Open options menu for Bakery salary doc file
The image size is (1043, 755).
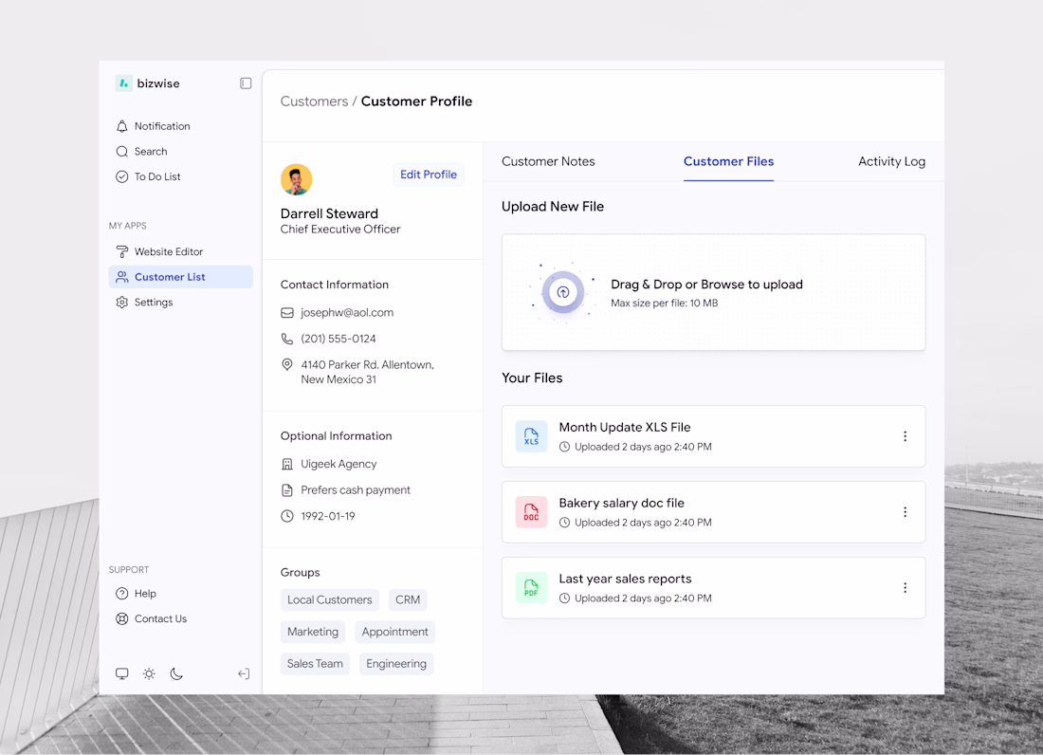pos(905,512)
